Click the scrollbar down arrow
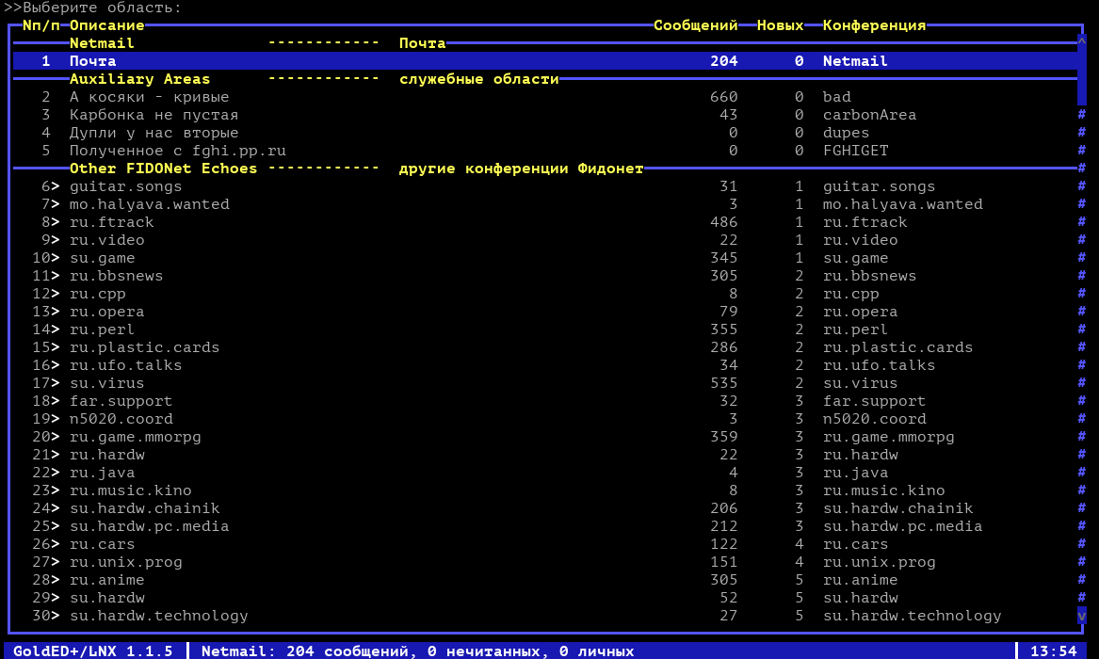 (x=1081, y=615)
